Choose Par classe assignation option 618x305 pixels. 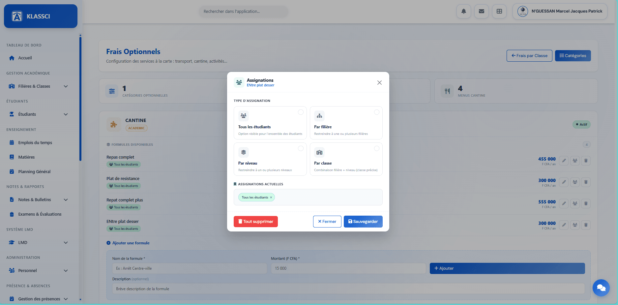coord(346,159)
